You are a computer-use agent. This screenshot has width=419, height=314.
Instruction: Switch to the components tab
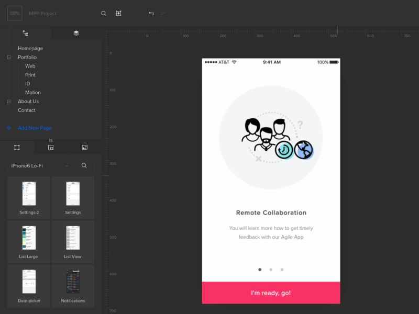[x=50, y=147]
